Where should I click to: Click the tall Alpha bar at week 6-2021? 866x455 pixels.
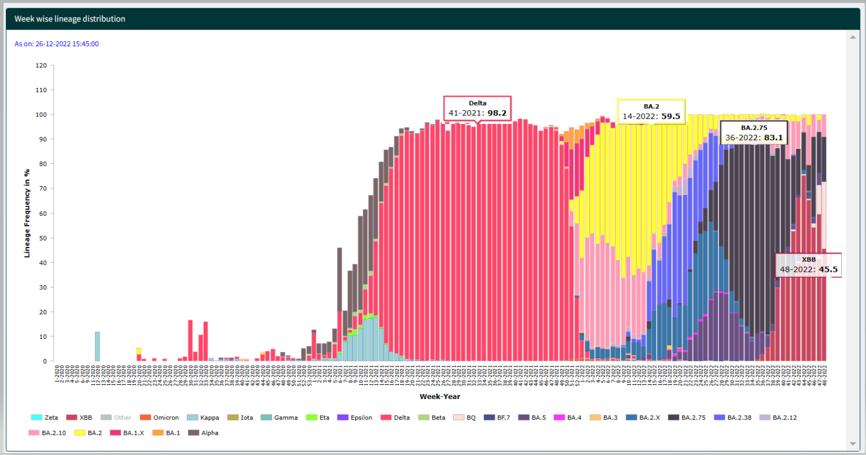coord(339,280)
